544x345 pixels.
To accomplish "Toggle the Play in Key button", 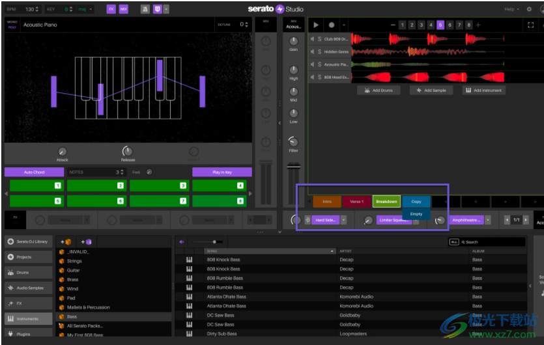I will tap(222, 172).
